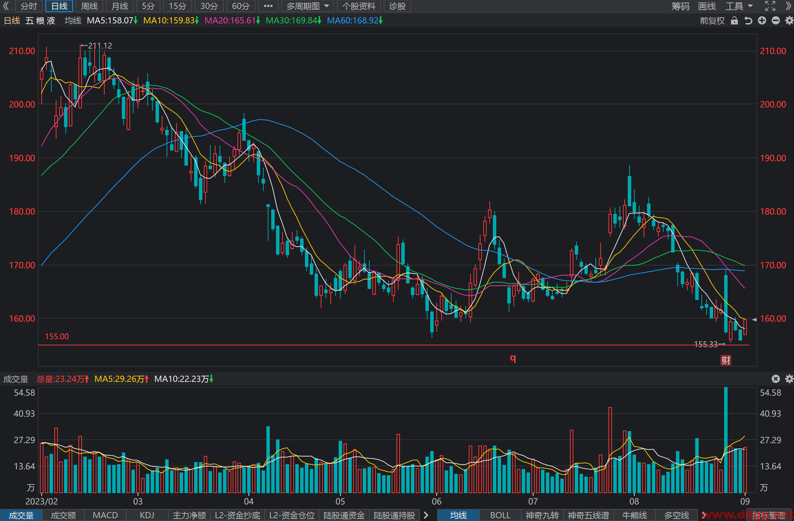The image size is (794, 521).
Task: Switch chart period to 周线
Action: click(89, 6)
